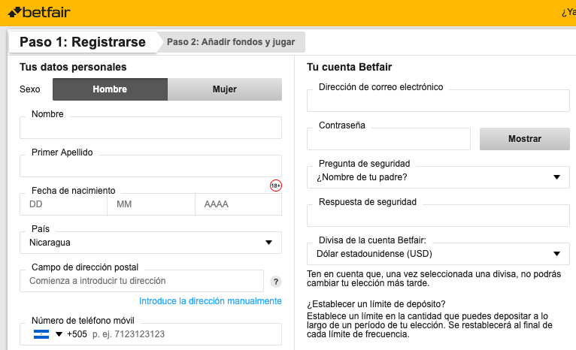Click the Betfair logo

pyautogui.click(x=39, y=13)
